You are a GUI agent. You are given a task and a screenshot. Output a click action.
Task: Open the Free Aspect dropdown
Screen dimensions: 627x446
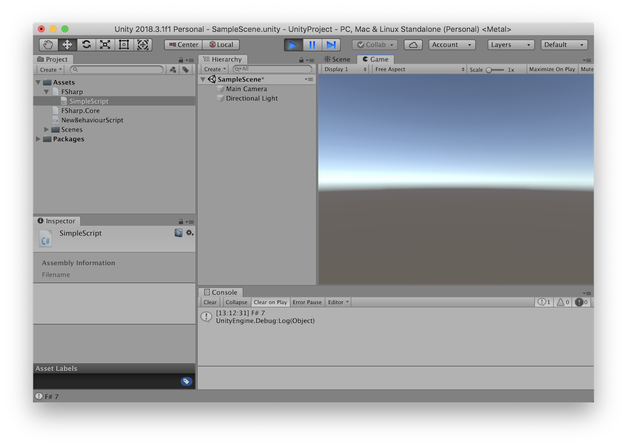419,69
